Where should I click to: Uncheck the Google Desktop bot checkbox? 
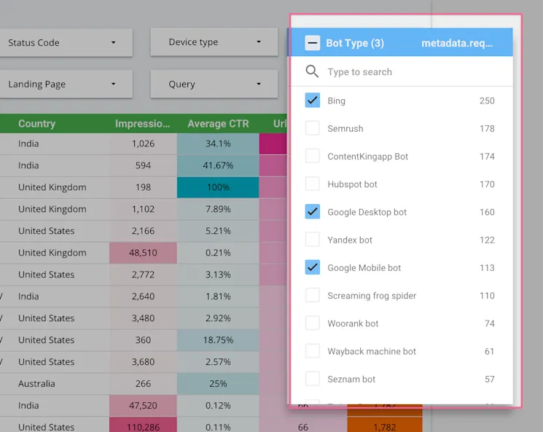313,212
